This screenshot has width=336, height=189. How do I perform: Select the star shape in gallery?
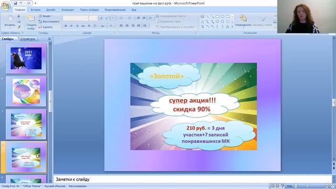tap(227, 27)
